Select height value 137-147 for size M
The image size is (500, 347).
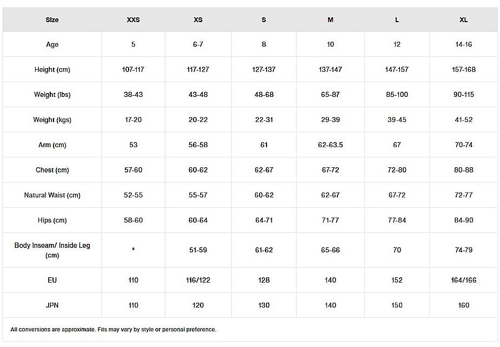point(330,70)
